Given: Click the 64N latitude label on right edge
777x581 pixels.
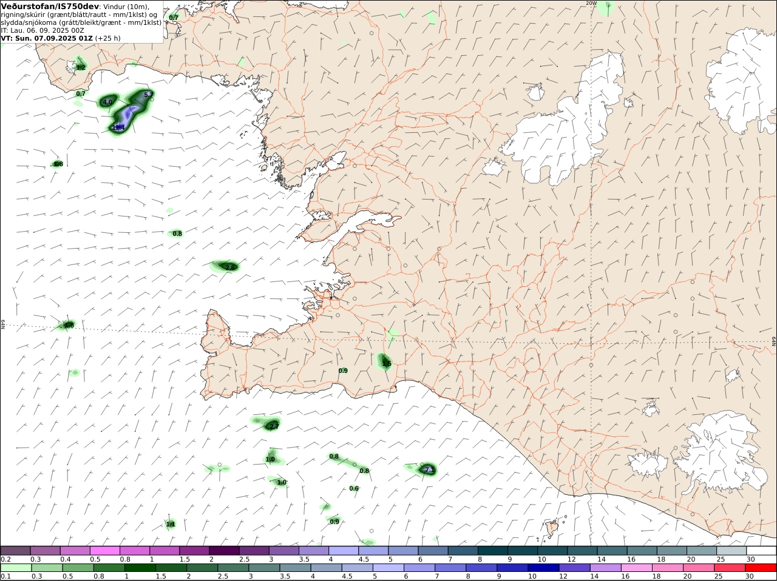Looking at the screenshot, I should [x=774, y=341].
